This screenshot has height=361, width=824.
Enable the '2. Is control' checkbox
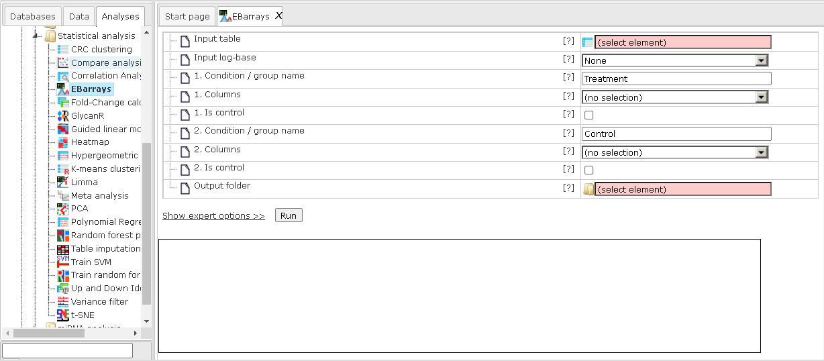(x=589, y=170)
